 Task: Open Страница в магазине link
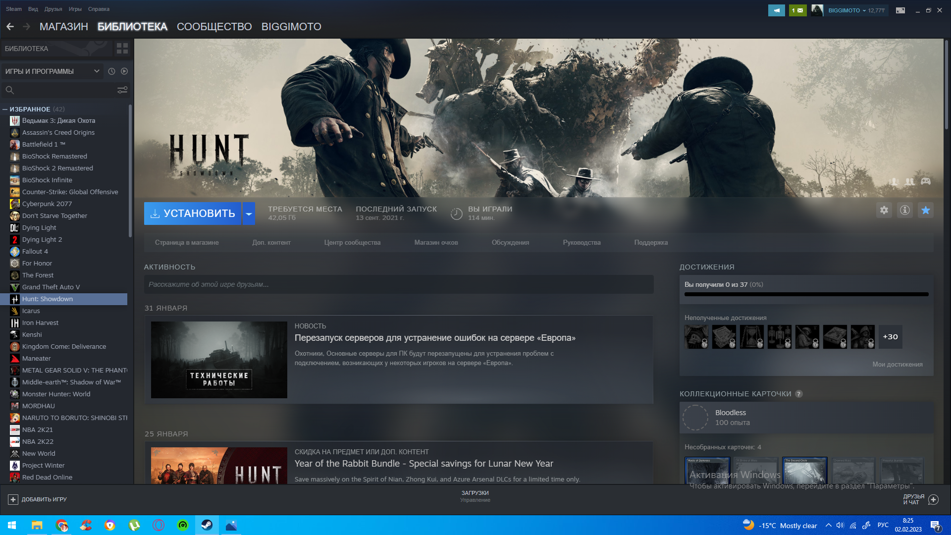pyautogui.click(x=187, y=243)
